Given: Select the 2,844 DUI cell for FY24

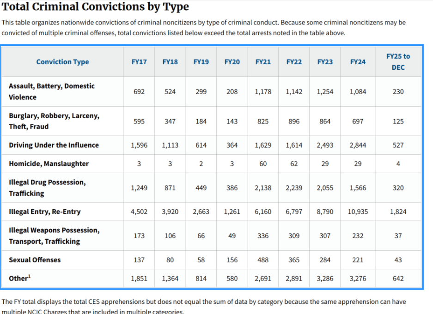Looking at the screenshot, I should (x=358, y=145).
